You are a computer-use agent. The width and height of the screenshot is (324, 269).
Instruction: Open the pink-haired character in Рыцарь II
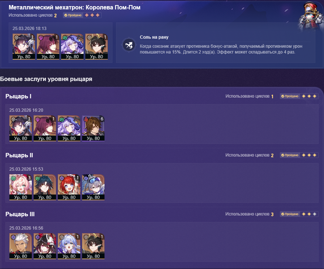pos(21,187)
